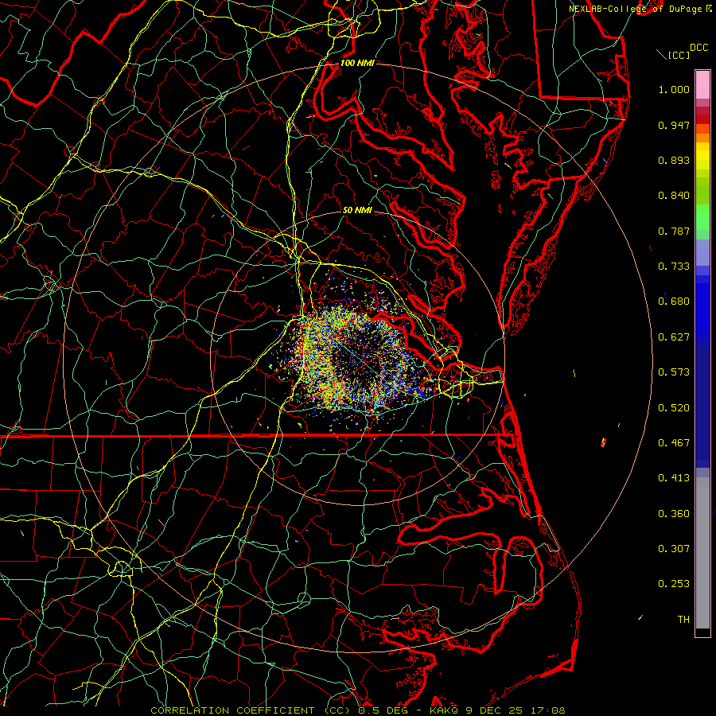Pick the gray low-value color bar segment
Viewport: 716px width, 716px height.
(702, 553)
